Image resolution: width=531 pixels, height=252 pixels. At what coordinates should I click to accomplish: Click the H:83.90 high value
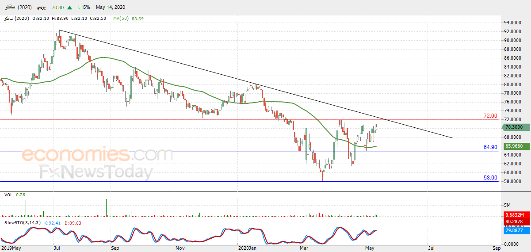60,19
